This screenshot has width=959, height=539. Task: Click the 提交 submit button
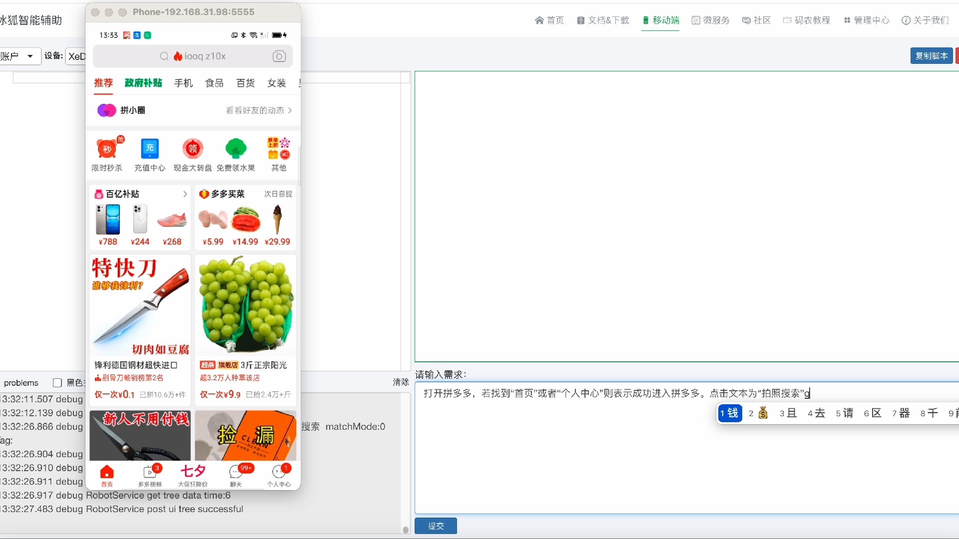(x=436, y=526)
